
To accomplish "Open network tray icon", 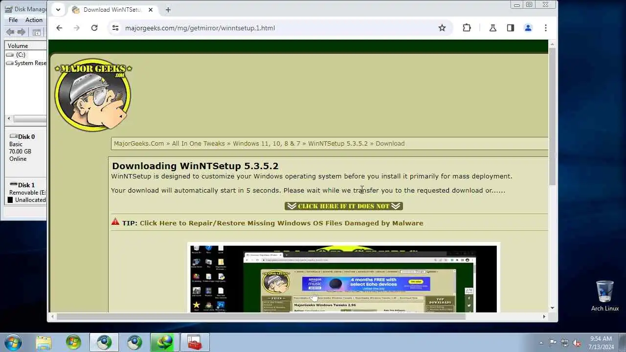I will tap(565, 343).
